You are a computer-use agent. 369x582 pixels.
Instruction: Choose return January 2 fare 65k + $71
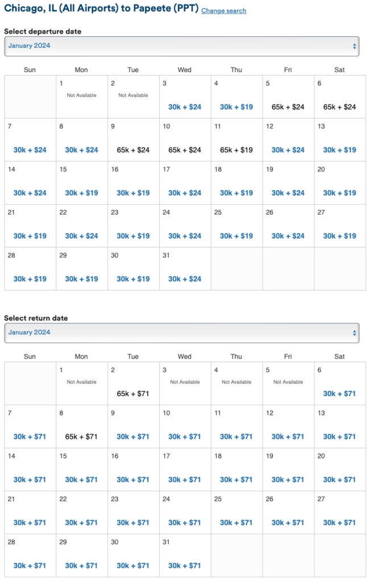click(x=133, y=393)
